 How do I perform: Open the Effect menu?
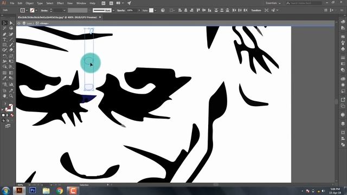tap(60, 3)
